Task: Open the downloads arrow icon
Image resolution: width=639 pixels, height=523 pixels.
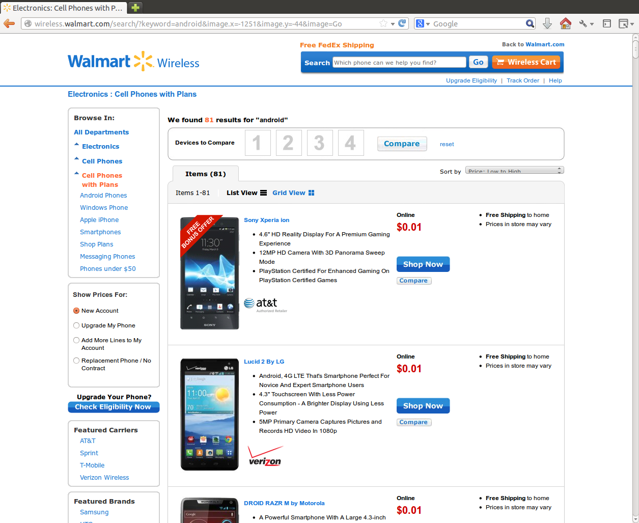Action: [547, 23]
